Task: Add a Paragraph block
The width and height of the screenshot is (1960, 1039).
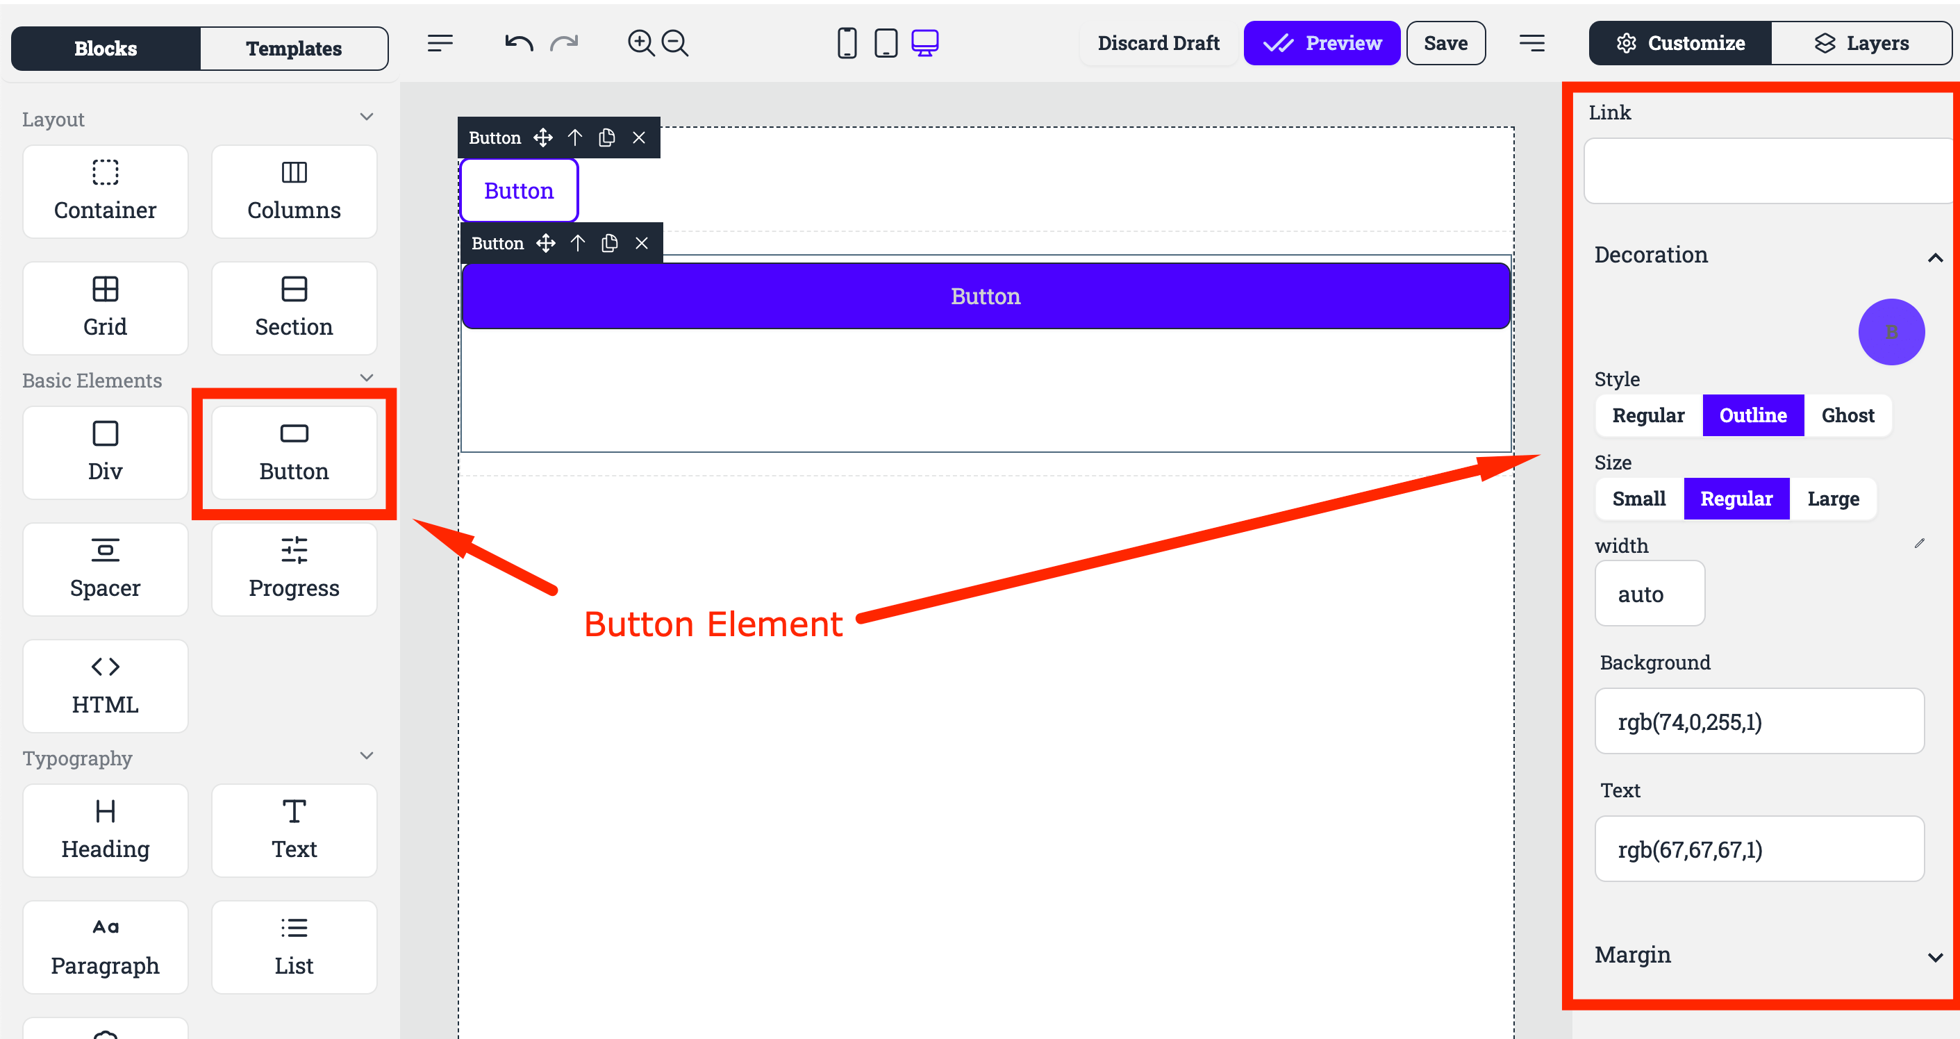Action: [105, 947]
